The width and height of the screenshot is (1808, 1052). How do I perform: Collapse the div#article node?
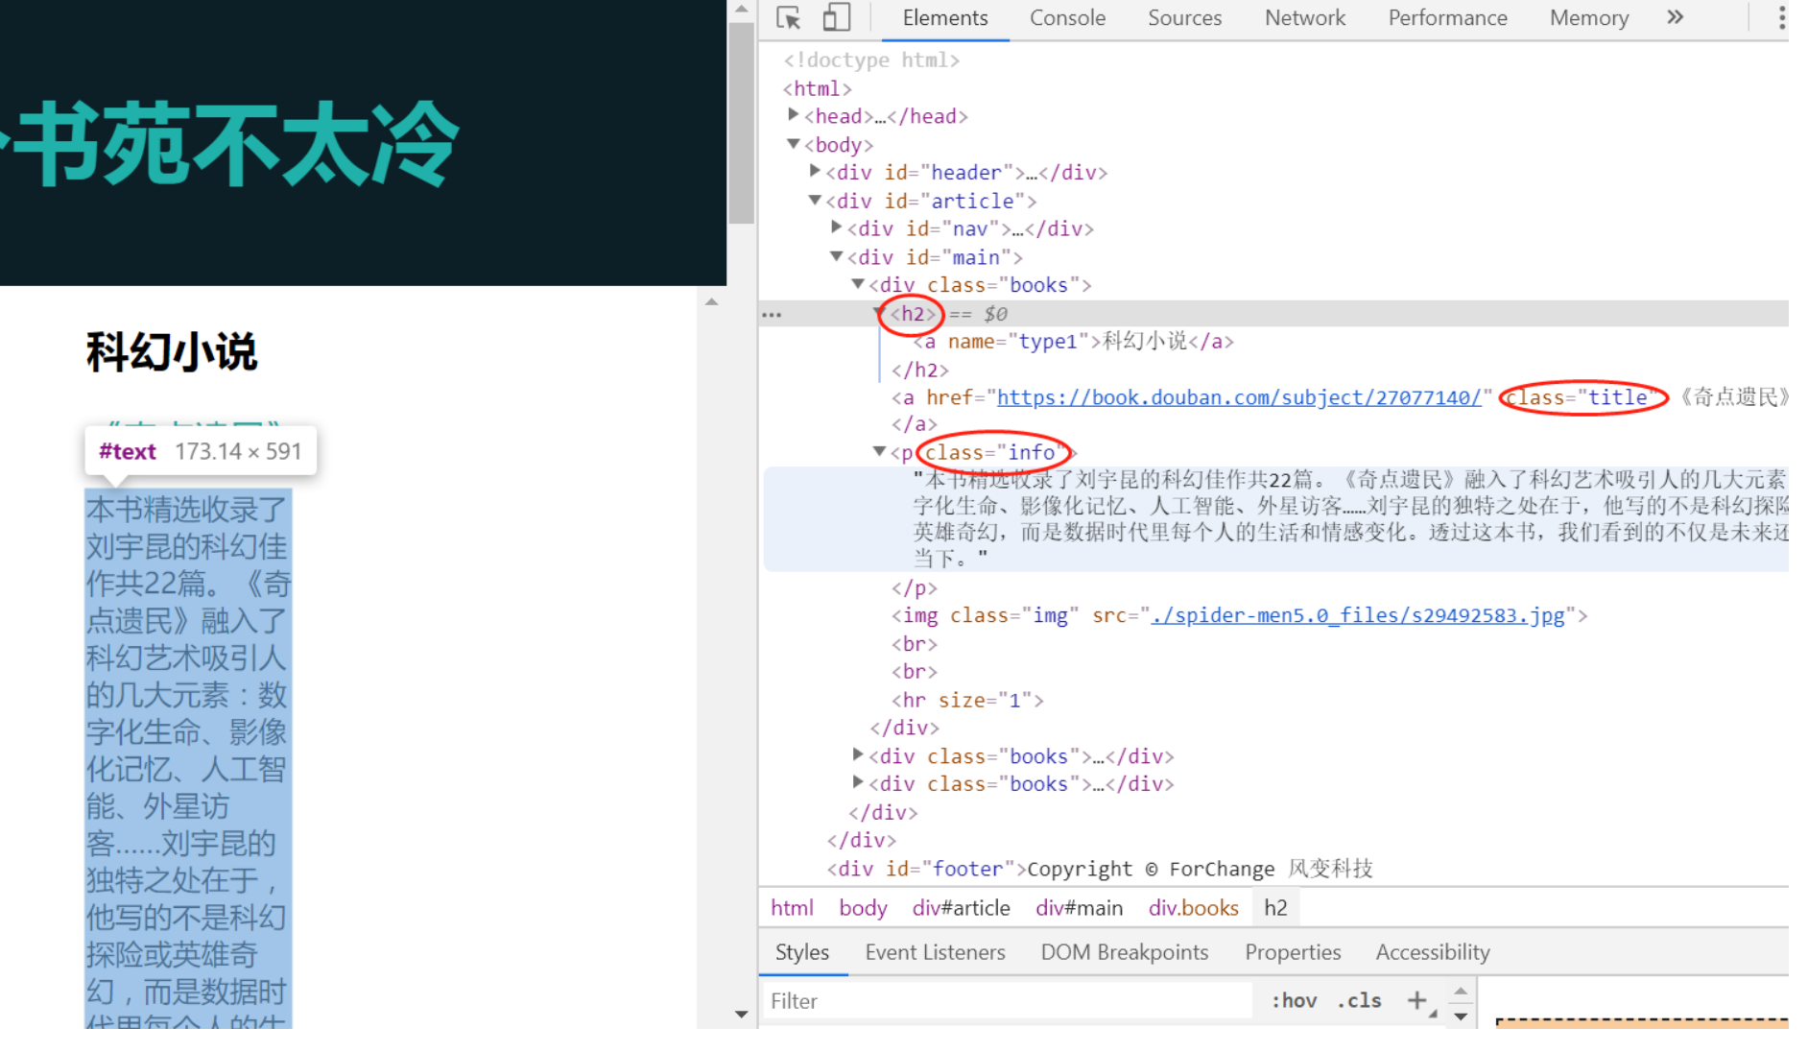click(x=815, y=200)
